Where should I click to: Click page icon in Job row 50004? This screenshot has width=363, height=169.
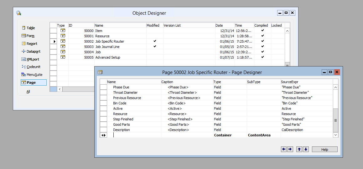63,52
